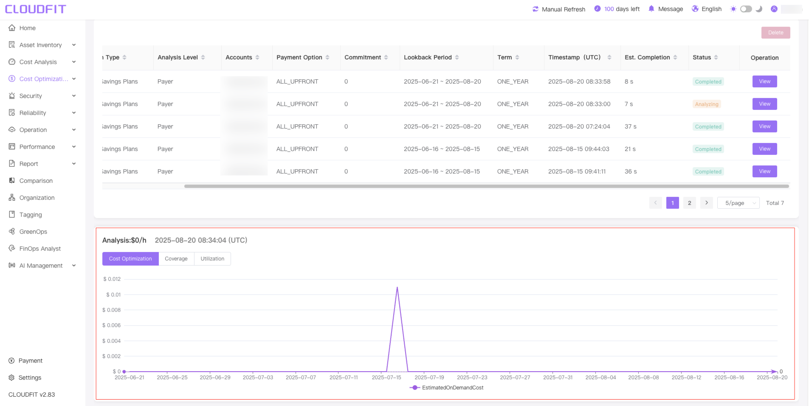Sort by Est. Completion column
The height and width of the screenshot is (406, 809).
[675, 57]
